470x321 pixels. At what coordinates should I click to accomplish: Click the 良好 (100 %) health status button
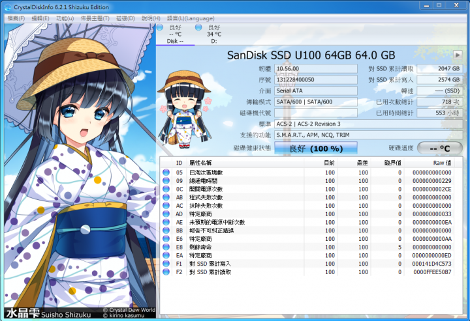[316, 148]
